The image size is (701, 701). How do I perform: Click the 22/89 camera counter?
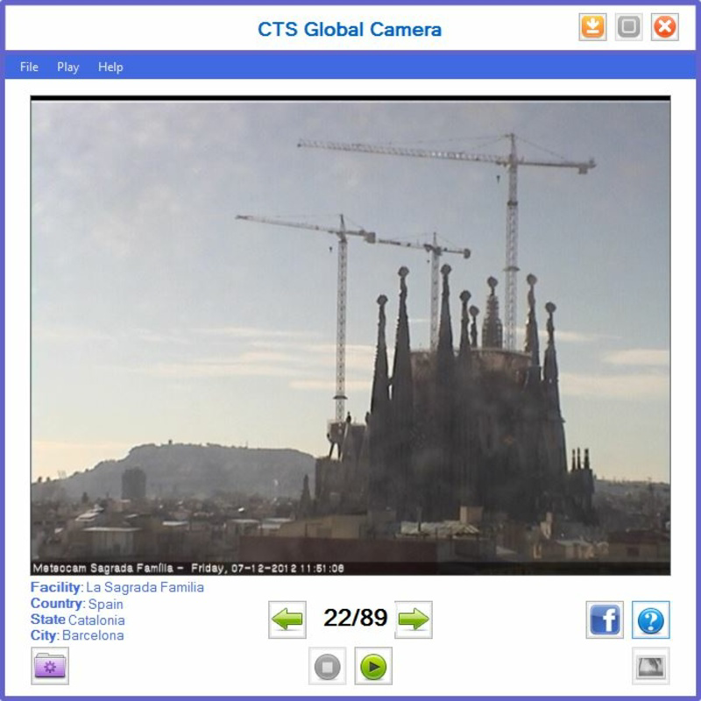coord(356,618)
